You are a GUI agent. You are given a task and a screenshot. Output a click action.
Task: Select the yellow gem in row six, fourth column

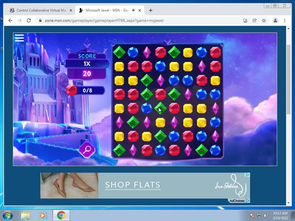click(x=160, y=122)
